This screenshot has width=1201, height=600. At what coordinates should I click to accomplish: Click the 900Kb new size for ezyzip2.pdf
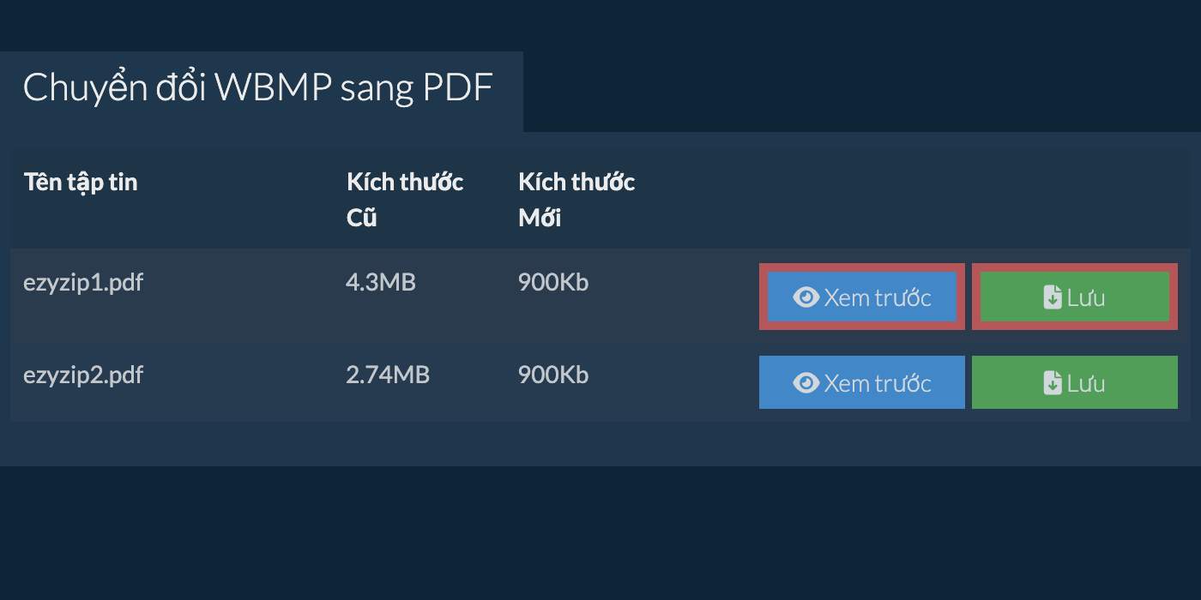pyautogui.click(x=553, y=375)
